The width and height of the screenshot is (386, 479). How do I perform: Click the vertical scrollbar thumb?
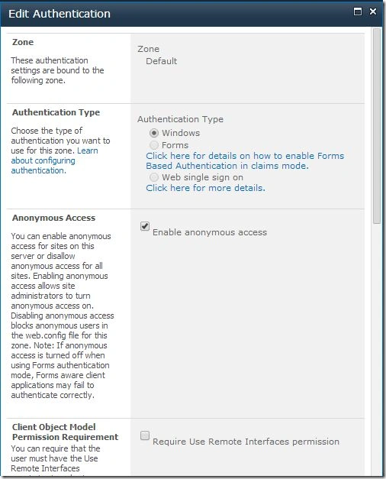377,126
